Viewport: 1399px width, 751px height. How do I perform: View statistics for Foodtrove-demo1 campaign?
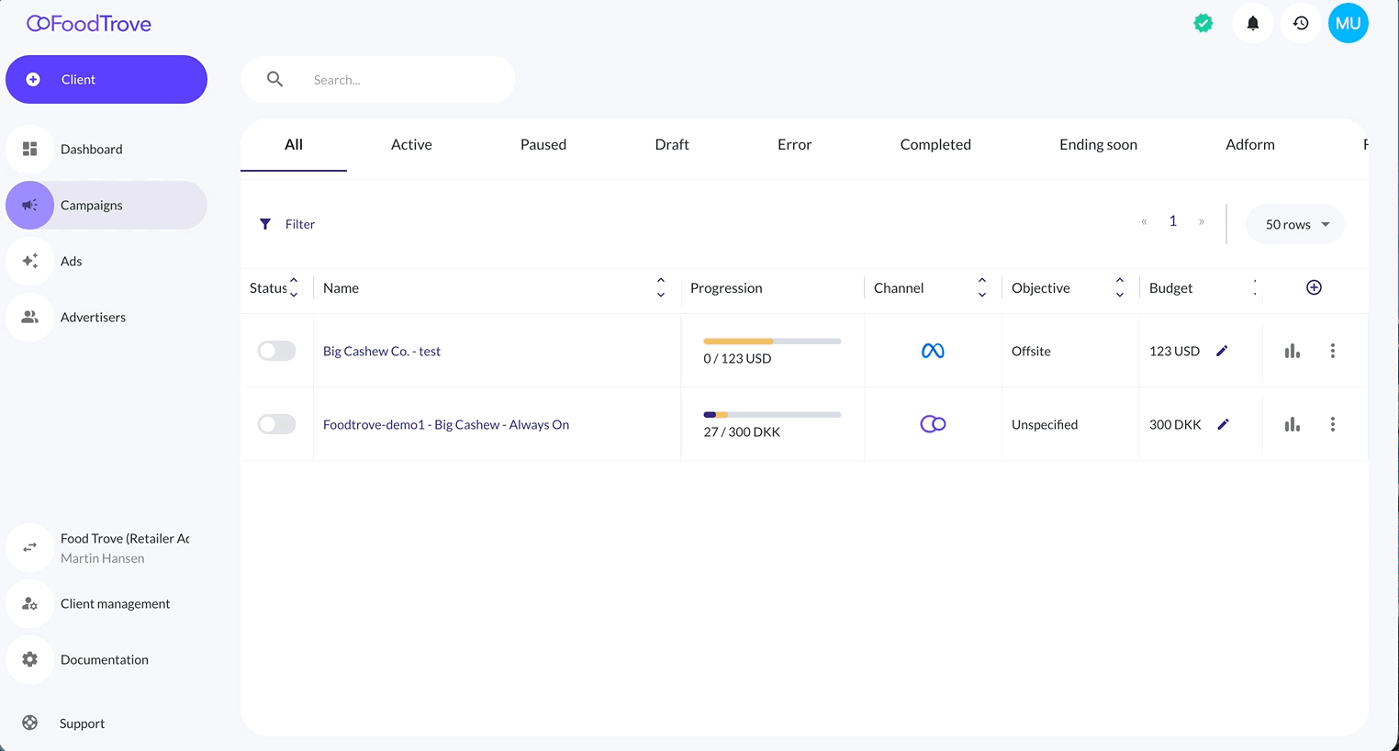(1293, 424)
